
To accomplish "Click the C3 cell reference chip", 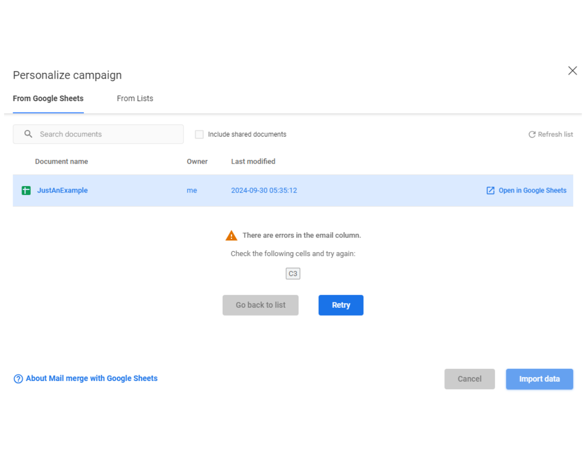I will (293, 274).
